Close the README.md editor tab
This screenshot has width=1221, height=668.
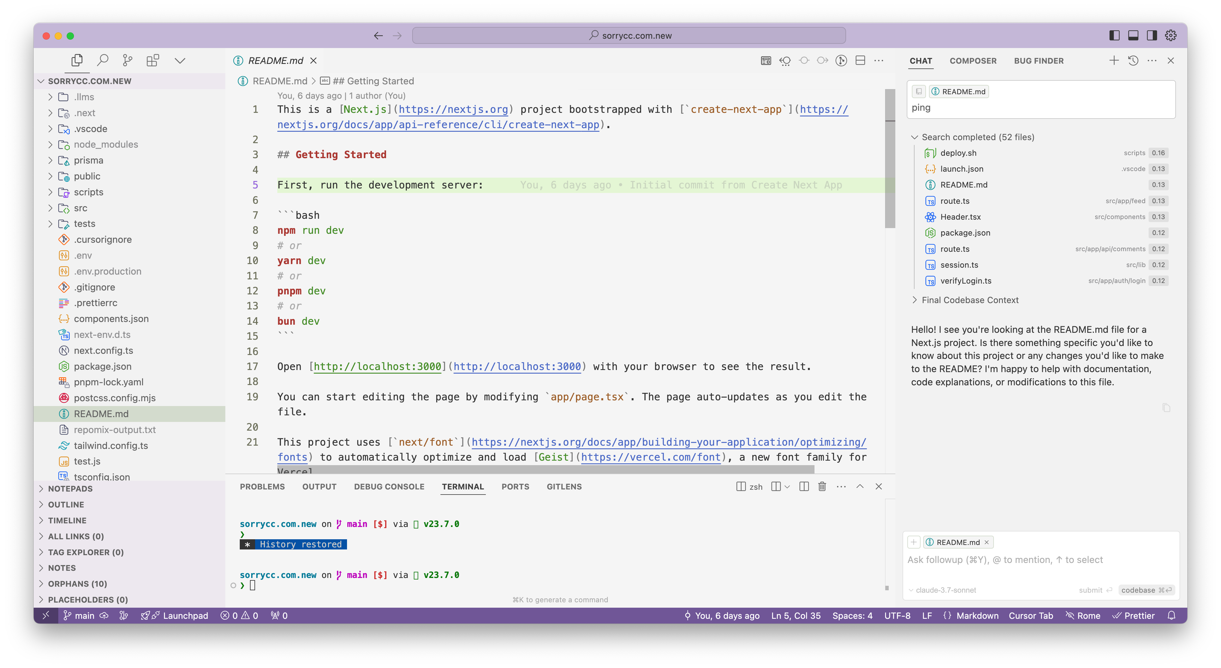point(313,61)
